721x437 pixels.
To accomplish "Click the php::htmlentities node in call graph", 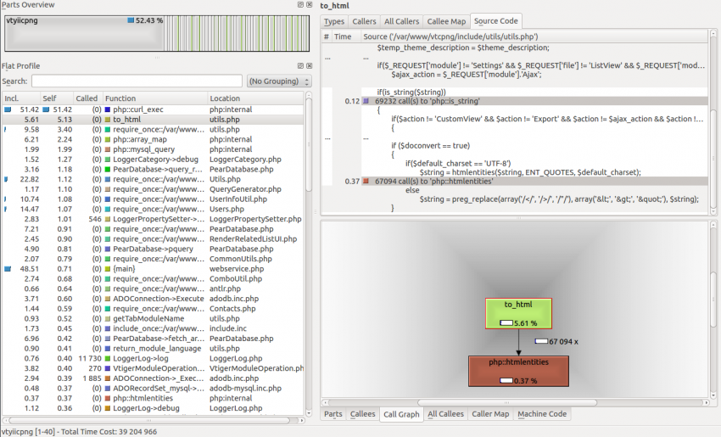I will tap(518, 371).
